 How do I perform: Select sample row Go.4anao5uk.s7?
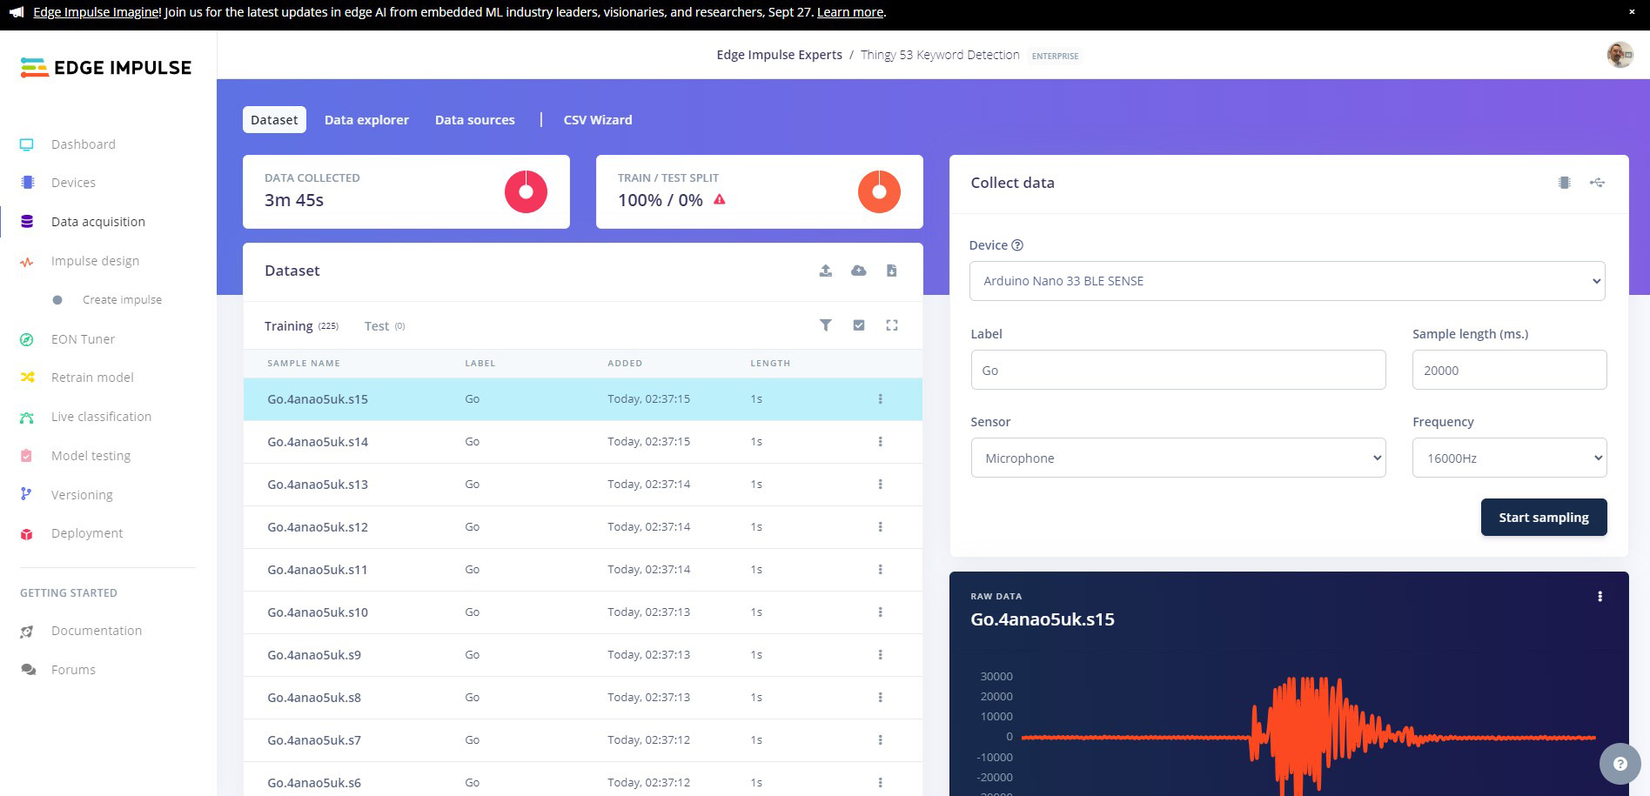[583, 740]
